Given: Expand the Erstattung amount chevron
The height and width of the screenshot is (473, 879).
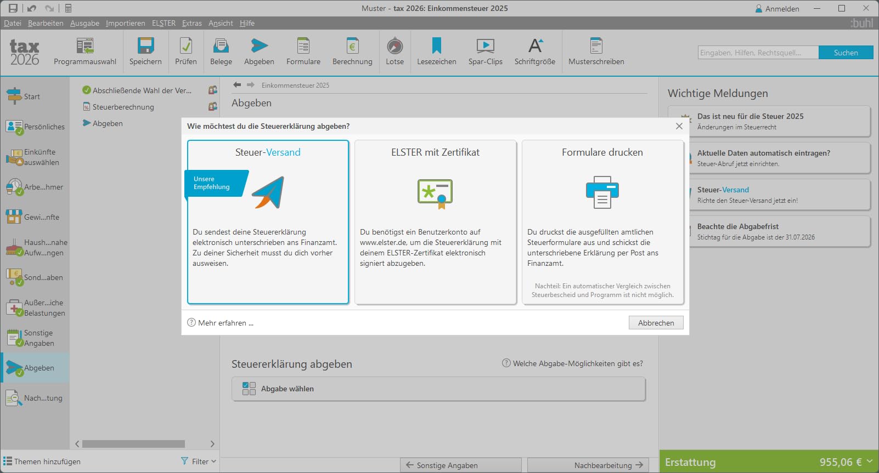Looking at the screenshot, I should pyautogui.click(x=870, y=461).
